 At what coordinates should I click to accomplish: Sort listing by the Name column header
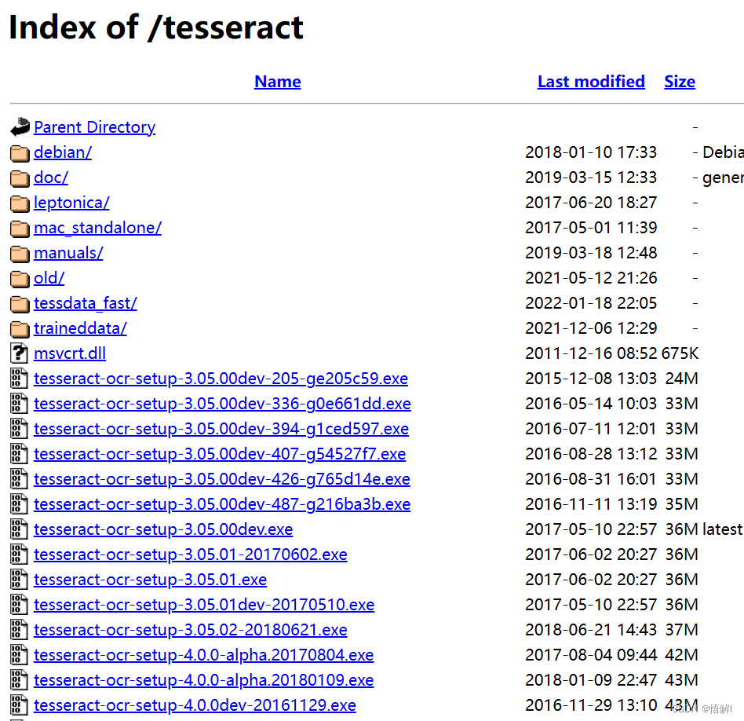pyautogui.click(x=278, y=82)
